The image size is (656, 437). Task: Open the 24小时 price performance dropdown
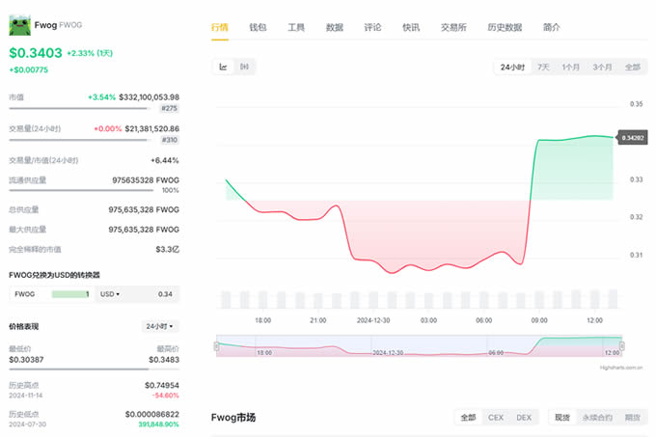(x=159, y=327)
